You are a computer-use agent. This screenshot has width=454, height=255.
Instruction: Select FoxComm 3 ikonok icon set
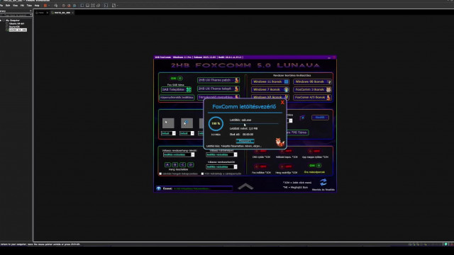[x=312, y=90]
